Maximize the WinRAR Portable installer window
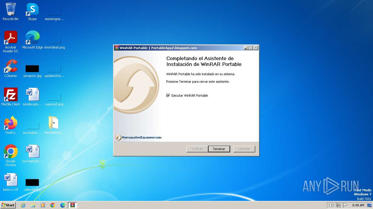The image size is (373, 209). tap(250, 48)
